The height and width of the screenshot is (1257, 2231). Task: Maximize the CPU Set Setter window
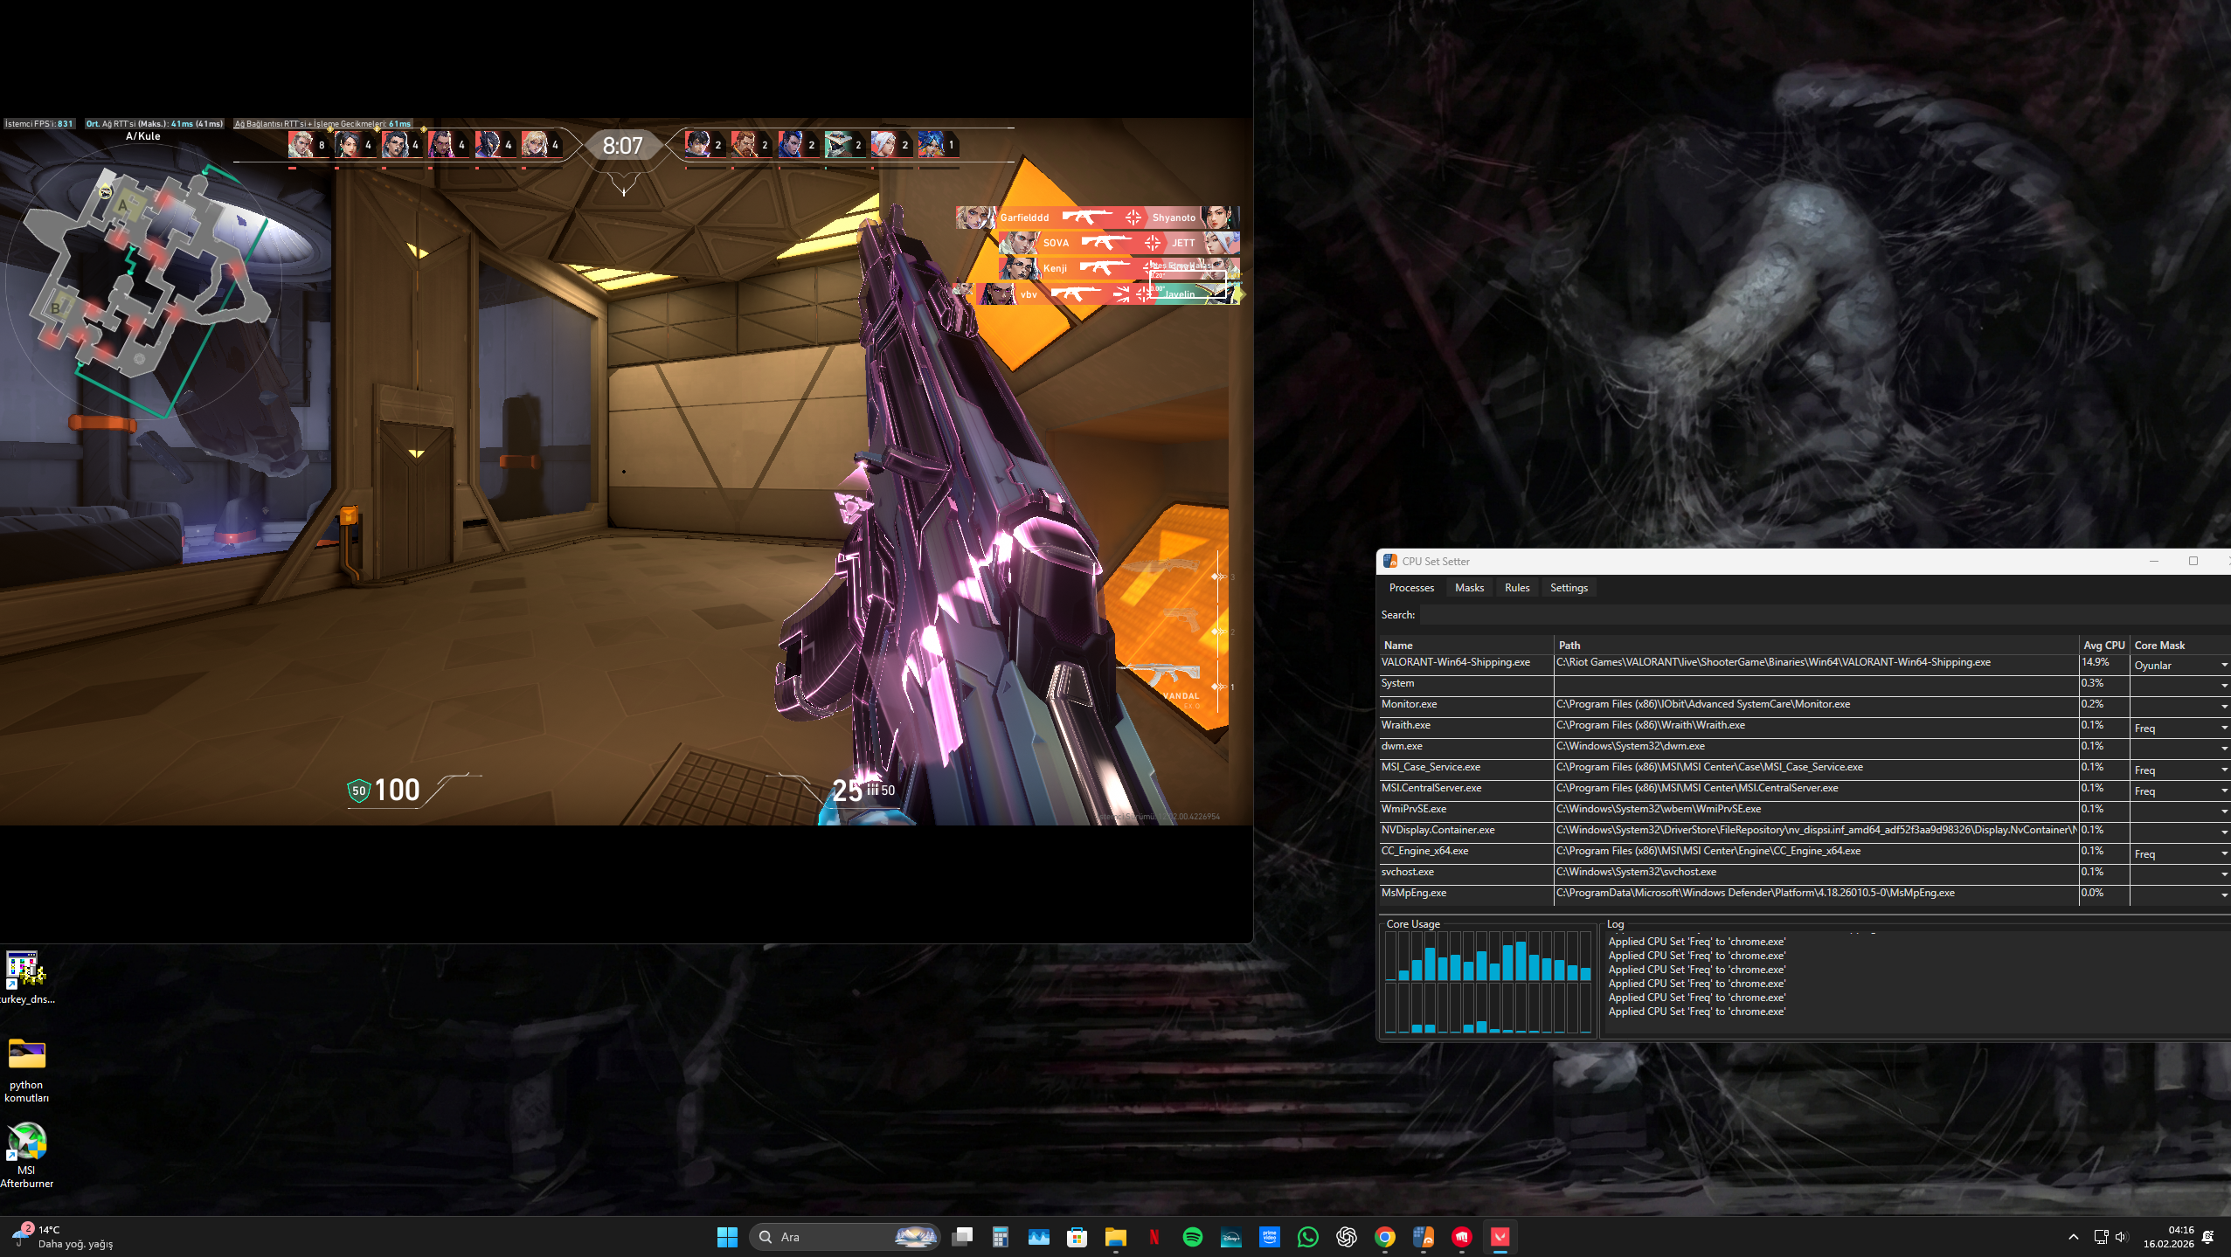point(2193,561)
